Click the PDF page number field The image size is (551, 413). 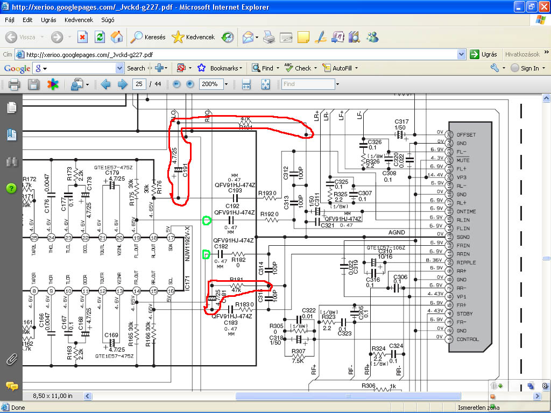coord(140,84)
